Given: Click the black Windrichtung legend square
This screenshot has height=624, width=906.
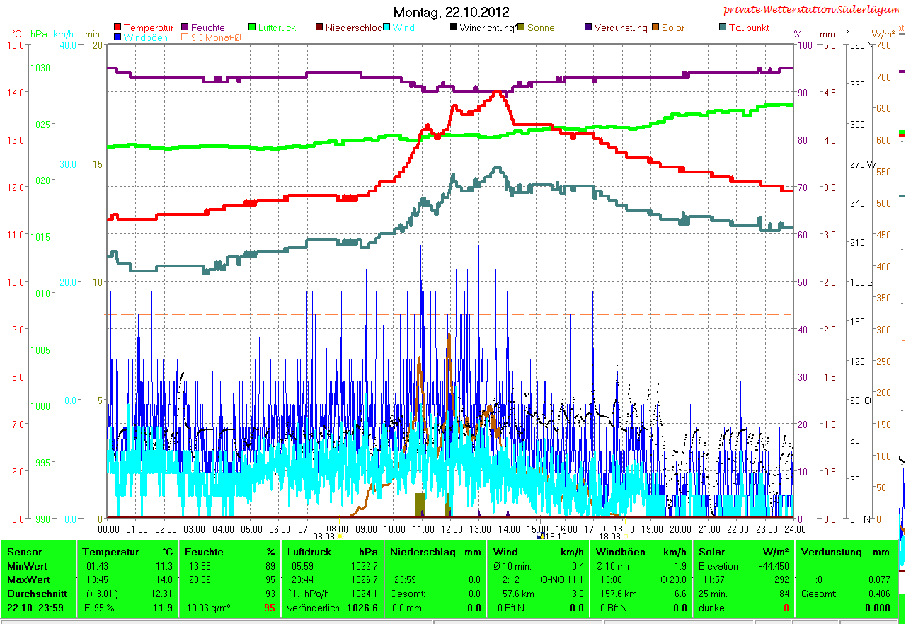Looking at the screenshot, I should pyautogui.click(x=453, y=28).
